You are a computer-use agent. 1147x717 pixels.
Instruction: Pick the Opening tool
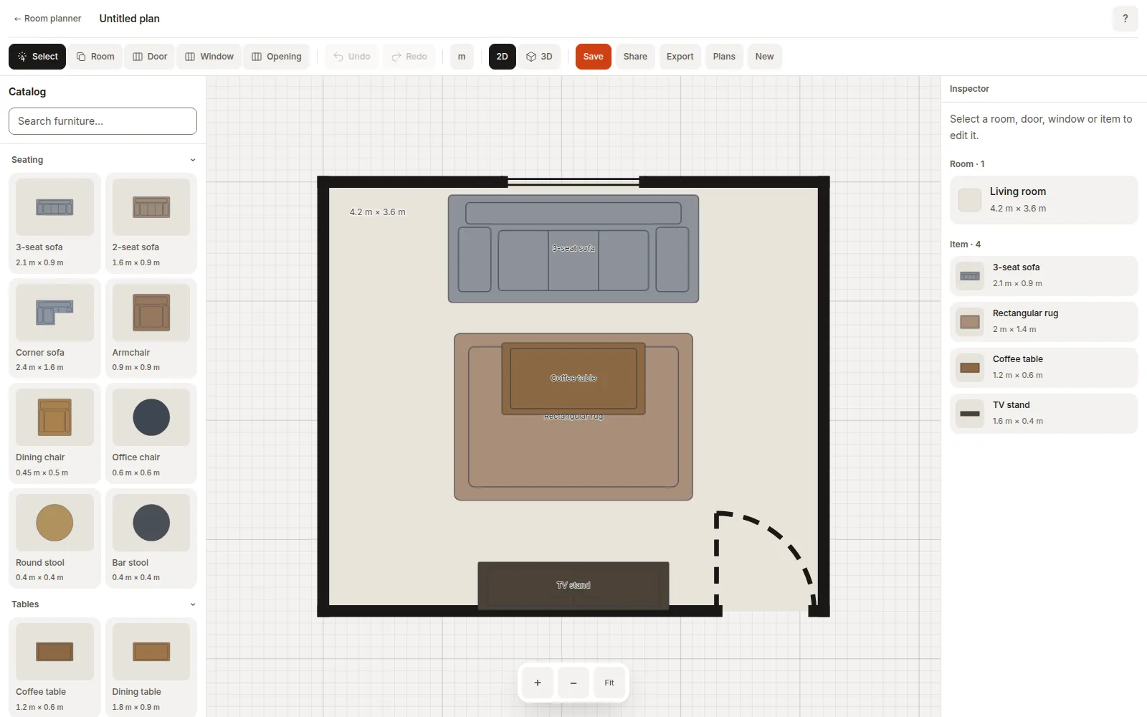(x=277, y=57)
